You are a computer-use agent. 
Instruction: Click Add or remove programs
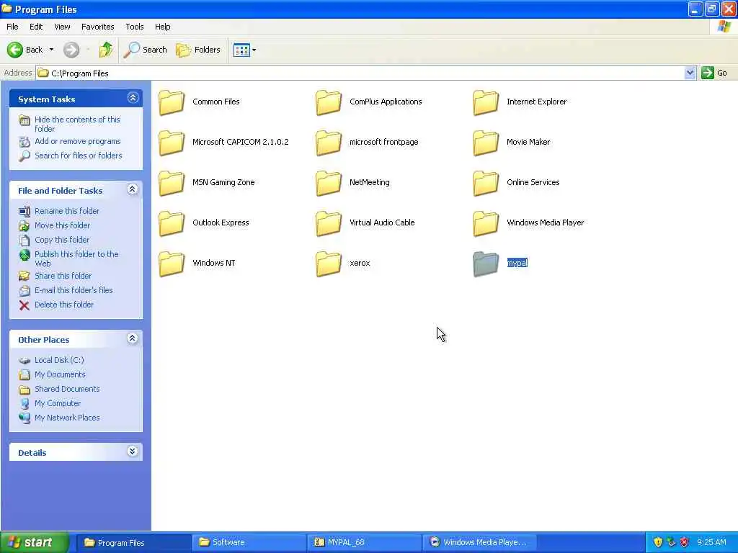(78, 141)
